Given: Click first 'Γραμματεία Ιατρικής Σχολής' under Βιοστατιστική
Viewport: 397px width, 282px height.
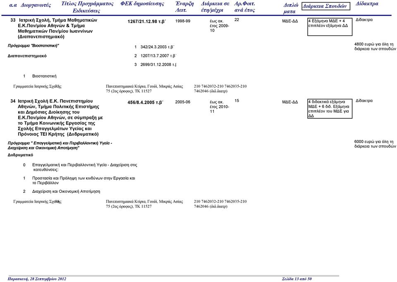Looking at the screenshot, I should click(x=37, y=86).
